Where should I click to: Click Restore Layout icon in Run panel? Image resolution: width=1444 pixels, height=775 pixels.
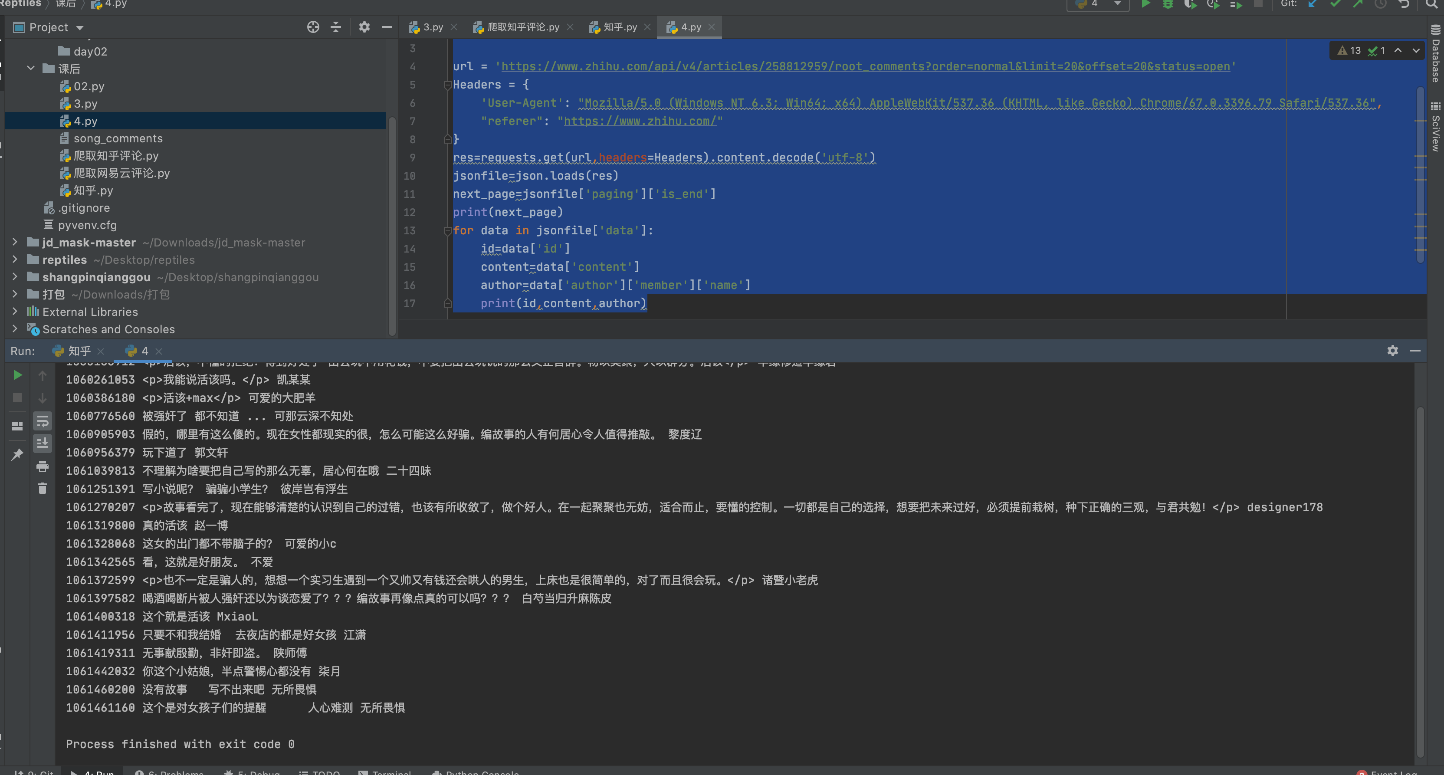point(17,426)
